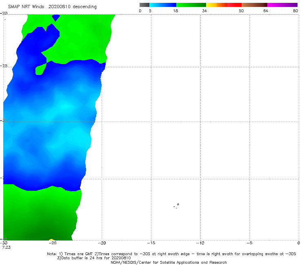Click the 'Data buffer is 24 hrs' note line
Image resolution: width=302 pixels, height=265 pixels.
[x=94, y=258]
